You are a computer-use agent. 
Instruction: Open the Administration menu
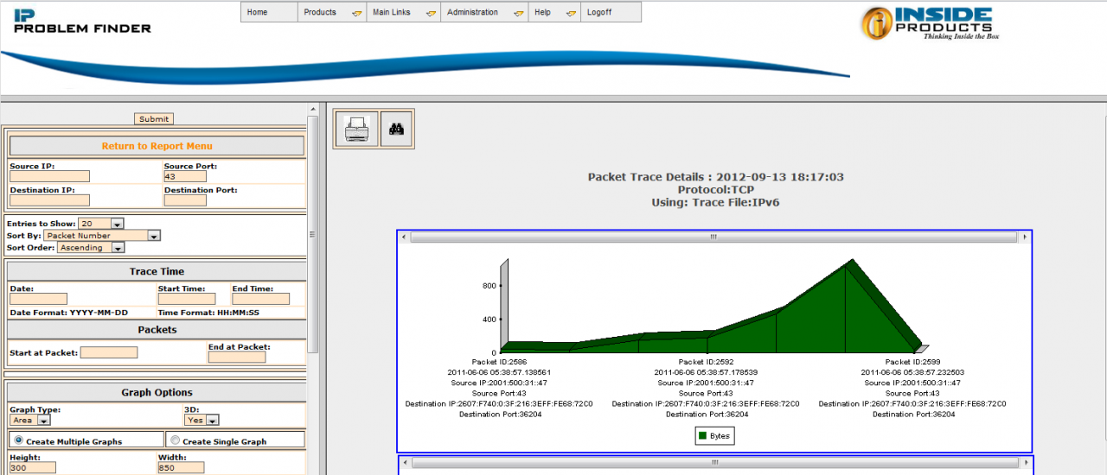click(484, 12)
